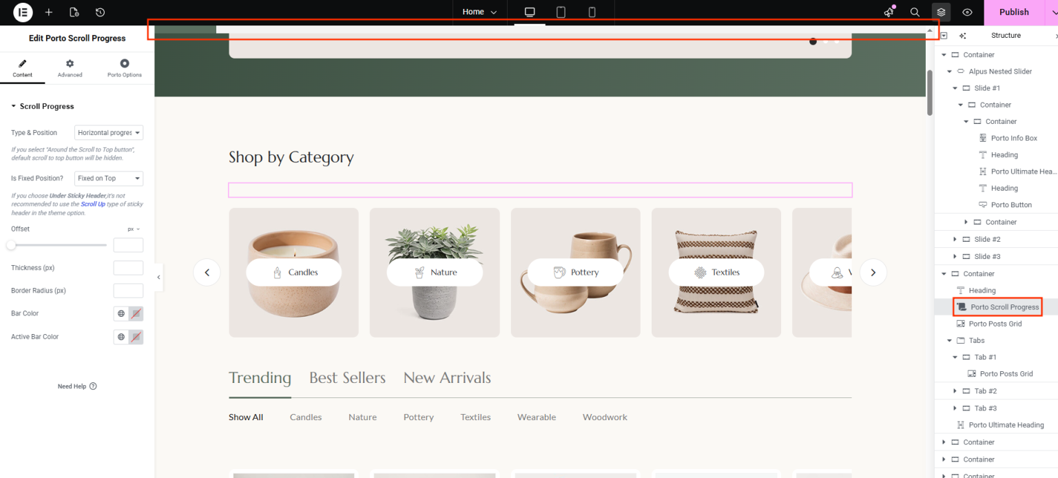1058x478 pixels.
Task: Pick the Bar Color swatch
Action: 136,314
